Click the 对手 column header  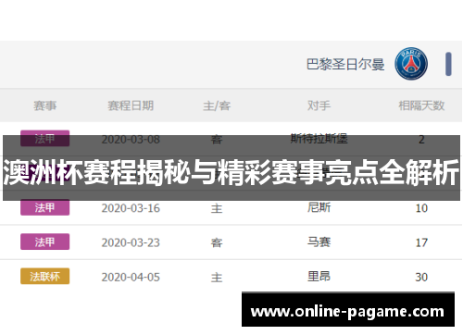pyautogui.click(x=319, y=105)
